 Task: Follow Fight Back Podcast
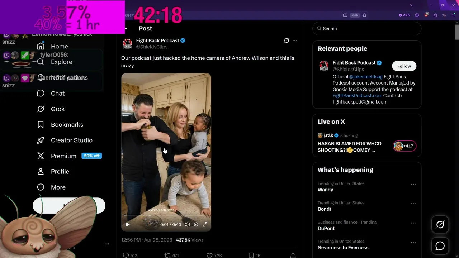[x=404, y=66]
